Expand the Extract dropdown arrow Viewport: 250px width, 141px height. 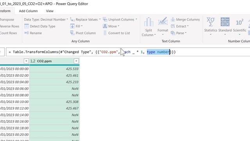(188, 26)
